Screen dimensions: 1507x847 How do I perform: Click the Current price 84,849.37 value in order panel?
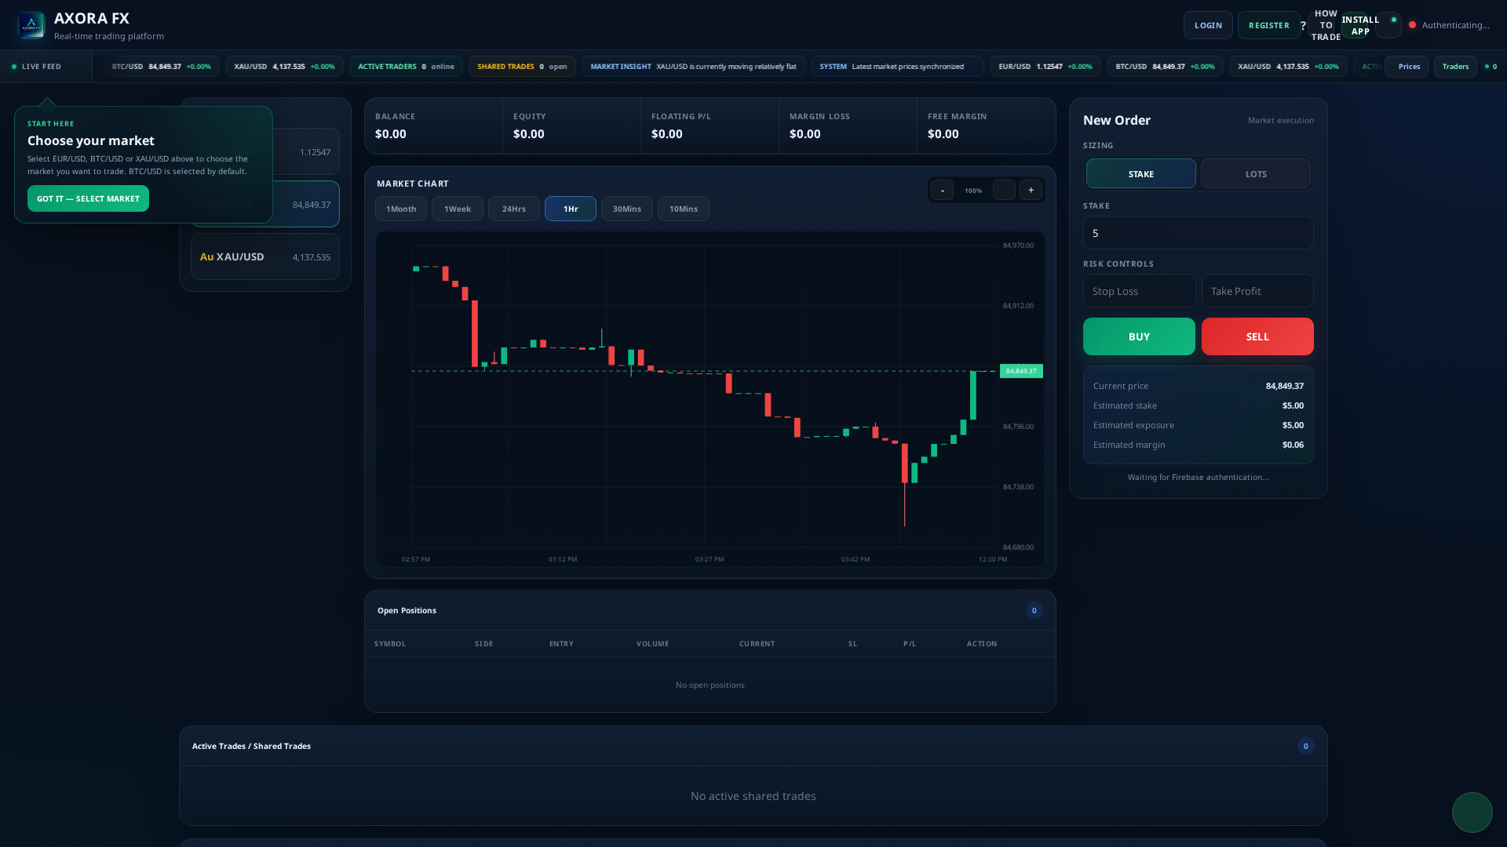click(1284, 386)
